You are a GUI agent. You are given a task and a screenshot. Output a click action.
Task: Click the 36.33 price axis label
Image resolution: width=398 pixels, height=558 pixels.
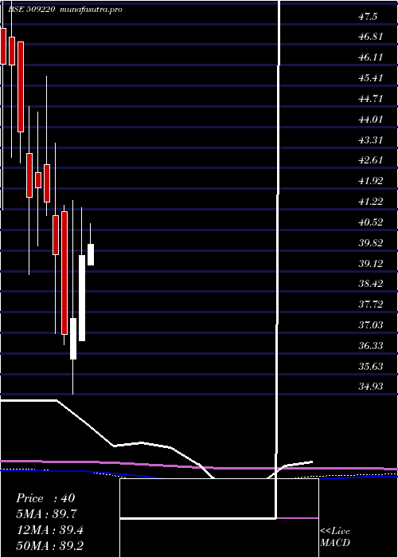[370, 345]
